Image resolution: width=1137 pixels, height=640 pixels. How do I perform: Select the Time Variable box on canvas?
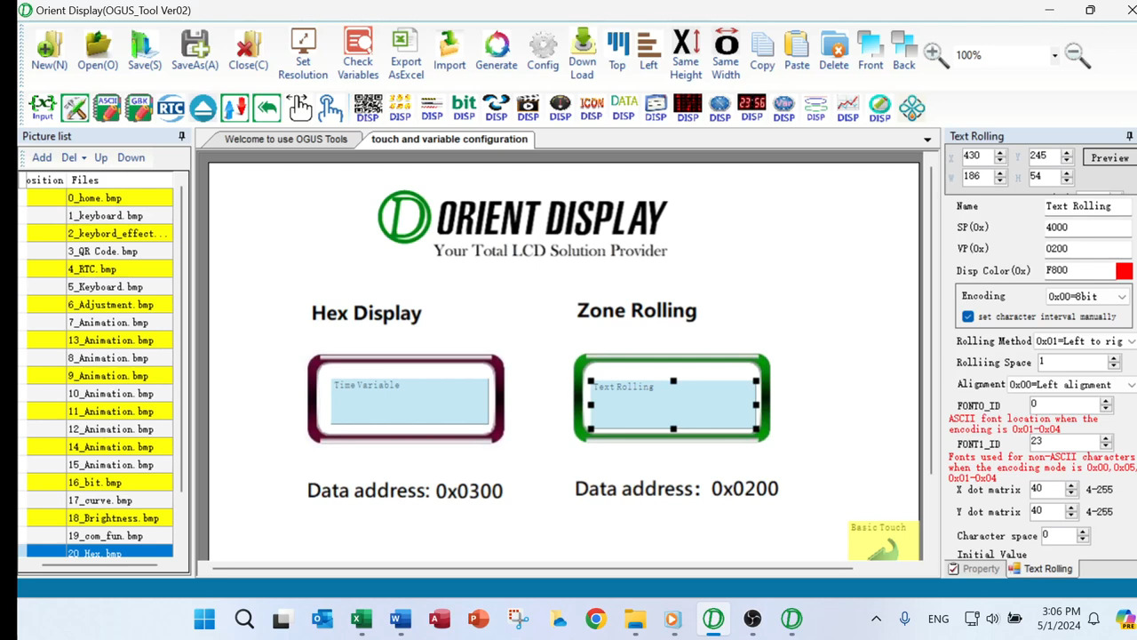click(409, 401)
